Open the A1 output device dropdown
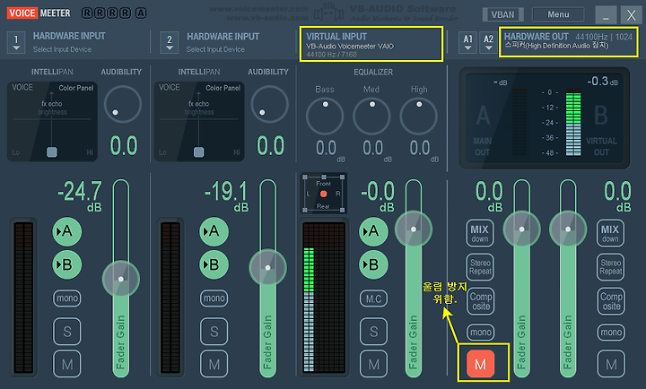646x389 pixels. [x=467, y=42]
